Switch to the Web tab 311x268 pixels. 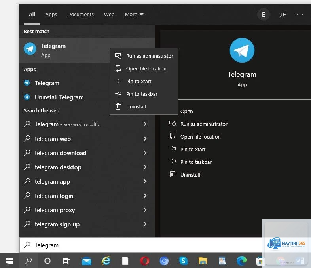[109, 15]
